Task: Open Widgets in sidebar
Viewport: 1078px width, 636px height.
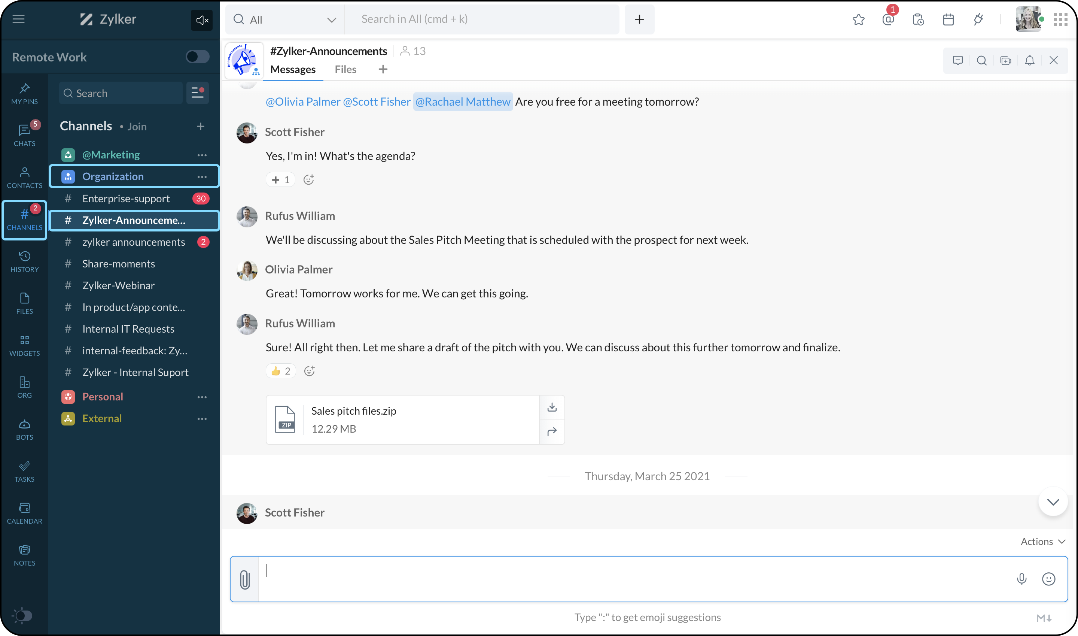Action: [x=24, y=345]
